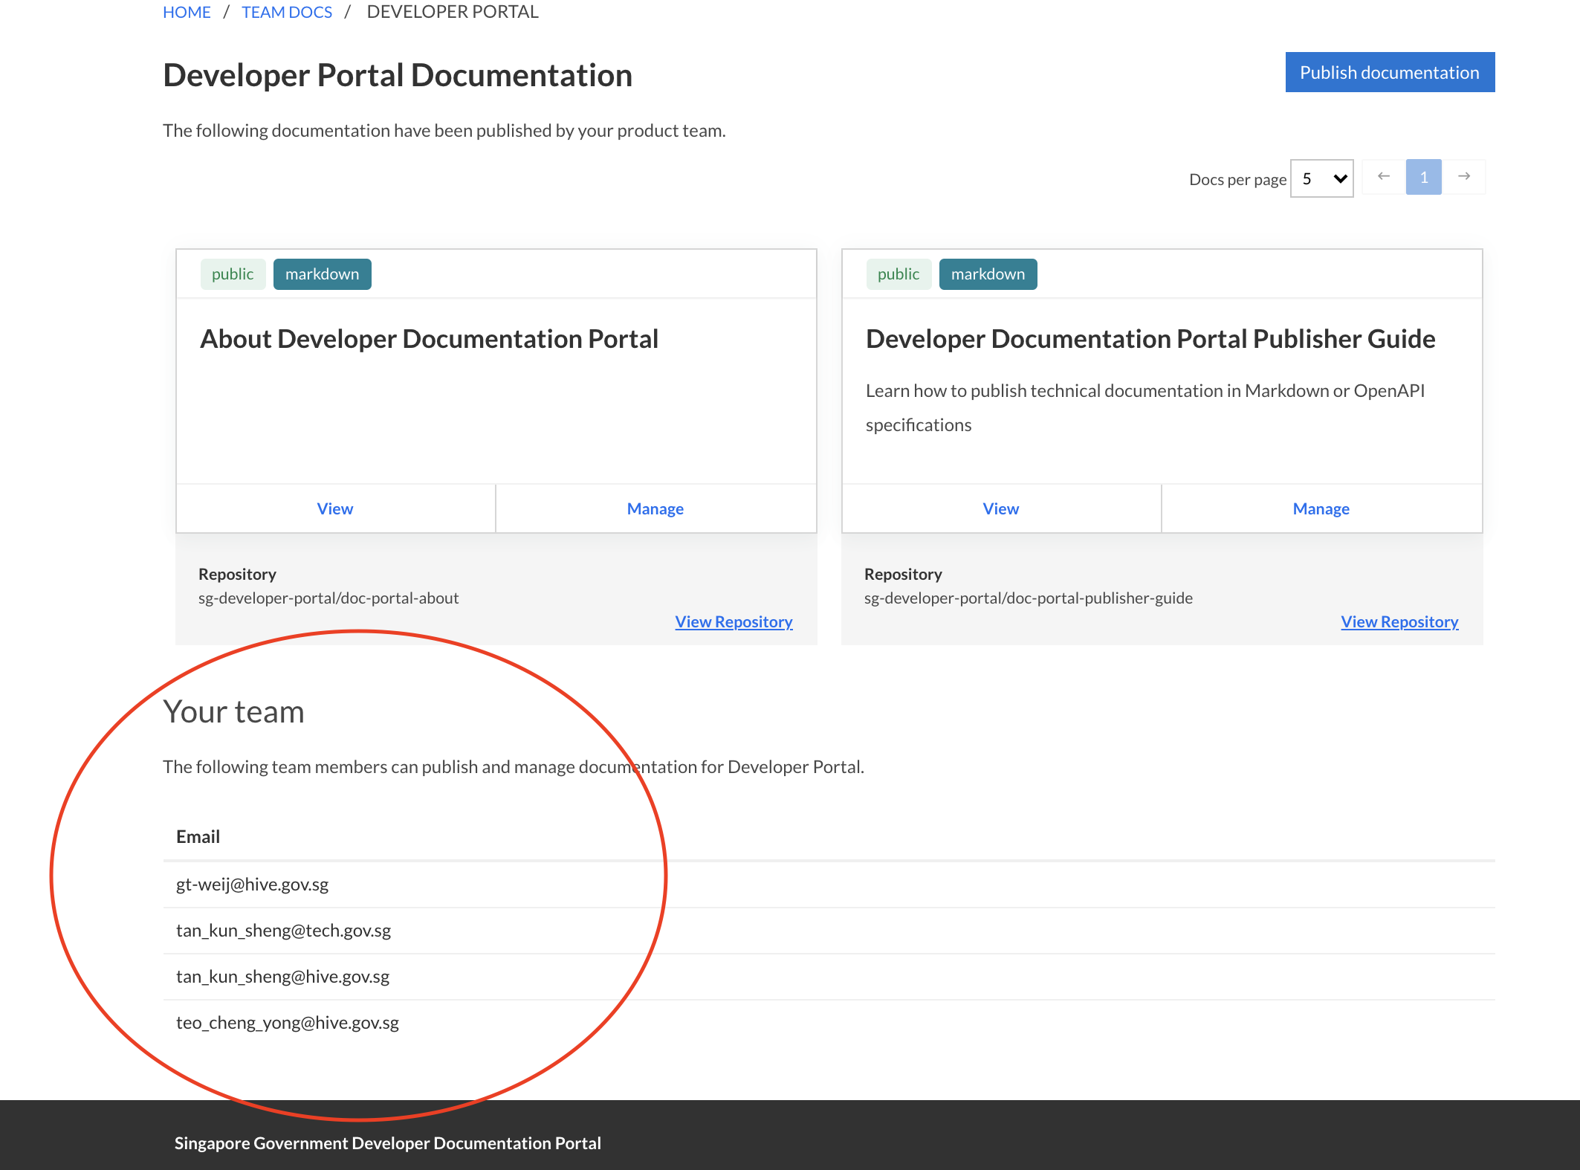The width and height of the screenshot is (1580, 1170).
Task: Select gt-weij@hive.gov.sg in team list
Action: [x=251, y=885]
